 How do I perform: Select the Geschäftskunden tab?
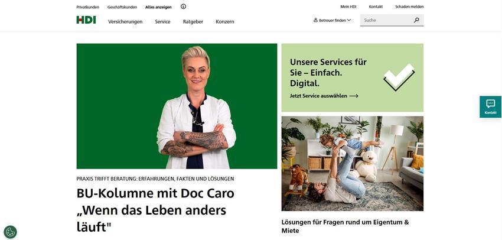[122, 7]
